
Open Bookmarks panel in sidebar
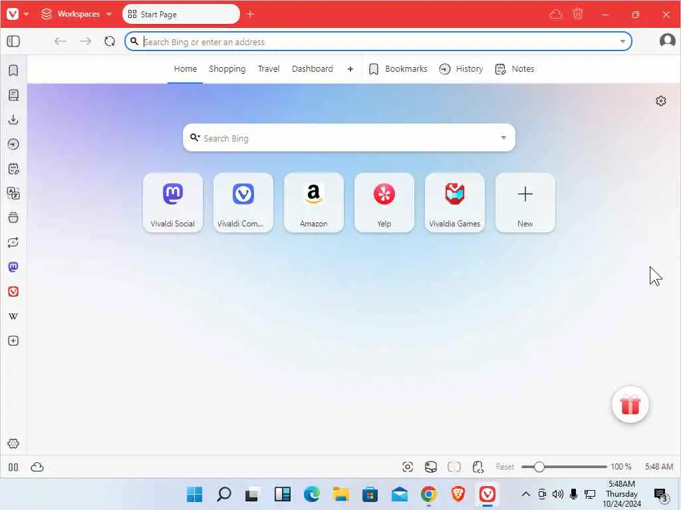click(x=13, y=70)
